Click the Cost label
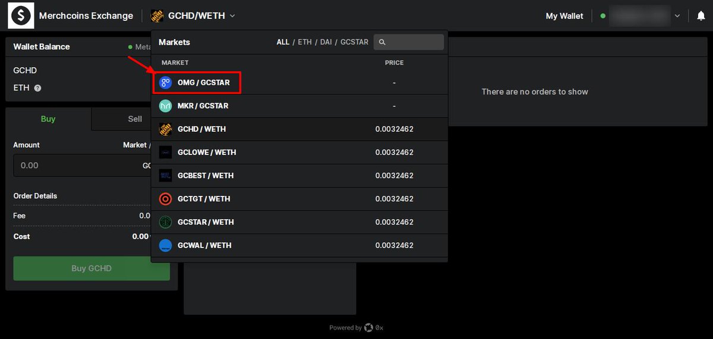This screenshot has width=713, height=339. (x=21, y=236)
